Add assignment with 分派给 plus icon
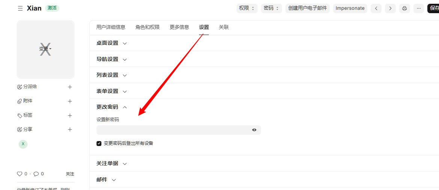Screen dimensions: 439x190 tap(70, 87)
